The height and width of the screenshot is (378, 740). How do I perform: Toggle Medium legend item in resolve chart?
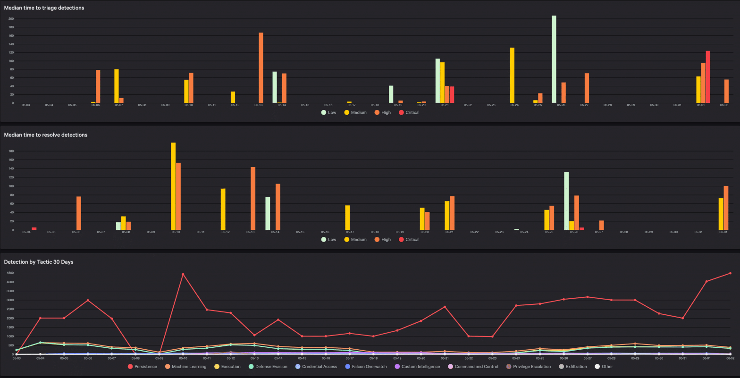tap(355, 239)
